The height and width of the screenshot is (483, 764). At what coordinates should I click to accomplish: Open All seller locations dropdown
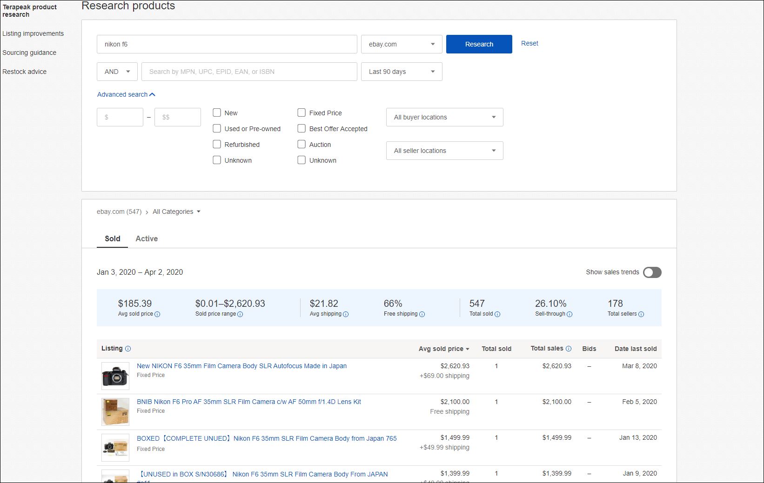tap(445, 151)
